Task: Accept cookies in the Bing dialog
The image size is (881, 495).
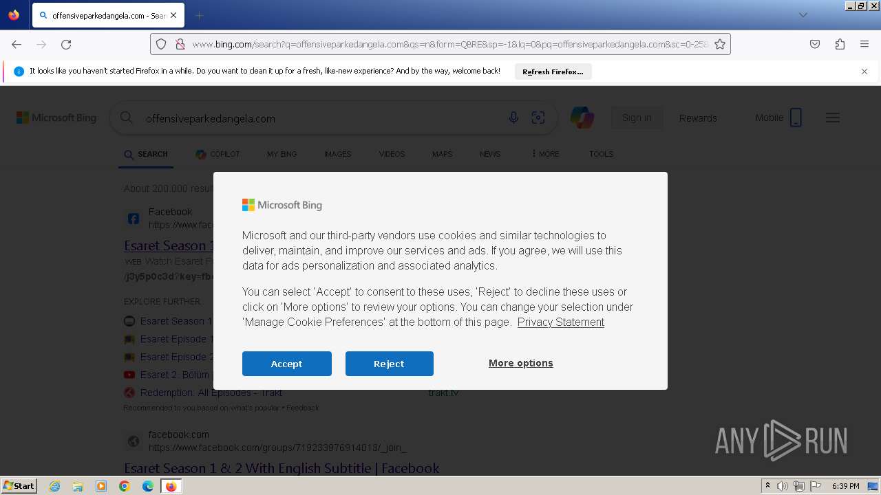Action: [286, 364]
